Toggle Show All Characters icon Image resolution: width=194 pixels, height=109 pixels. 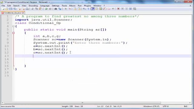click(89, 9)
